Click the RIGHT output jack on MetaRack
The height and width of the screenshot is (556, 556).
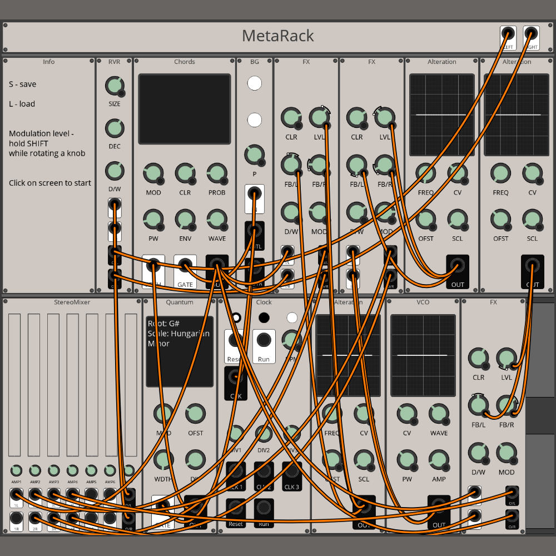pyautogui.click(x=531, y=34)
